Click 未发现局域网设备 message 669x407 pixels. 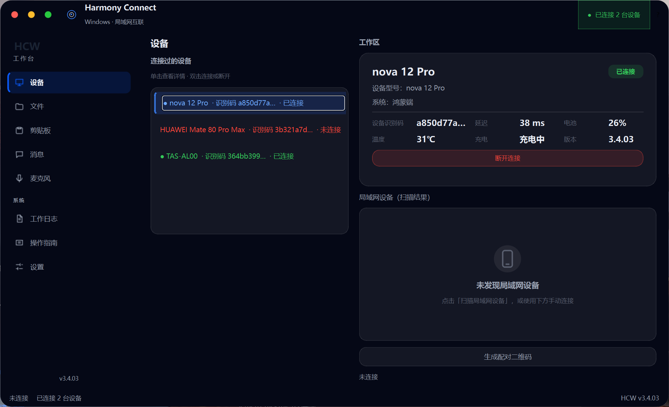[507, 286]
